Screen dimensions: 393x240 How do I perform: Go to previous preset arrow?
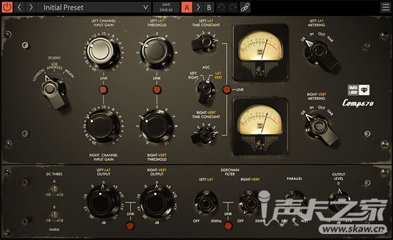click(19, 7)
